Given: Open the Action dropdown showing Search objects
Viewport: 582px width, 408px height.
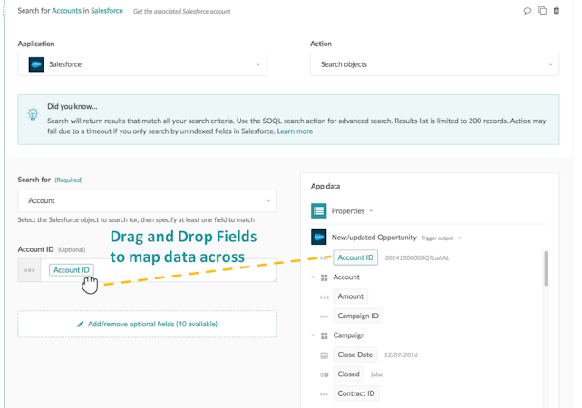Looking at the screenshot, I should [x=432, y=64].
